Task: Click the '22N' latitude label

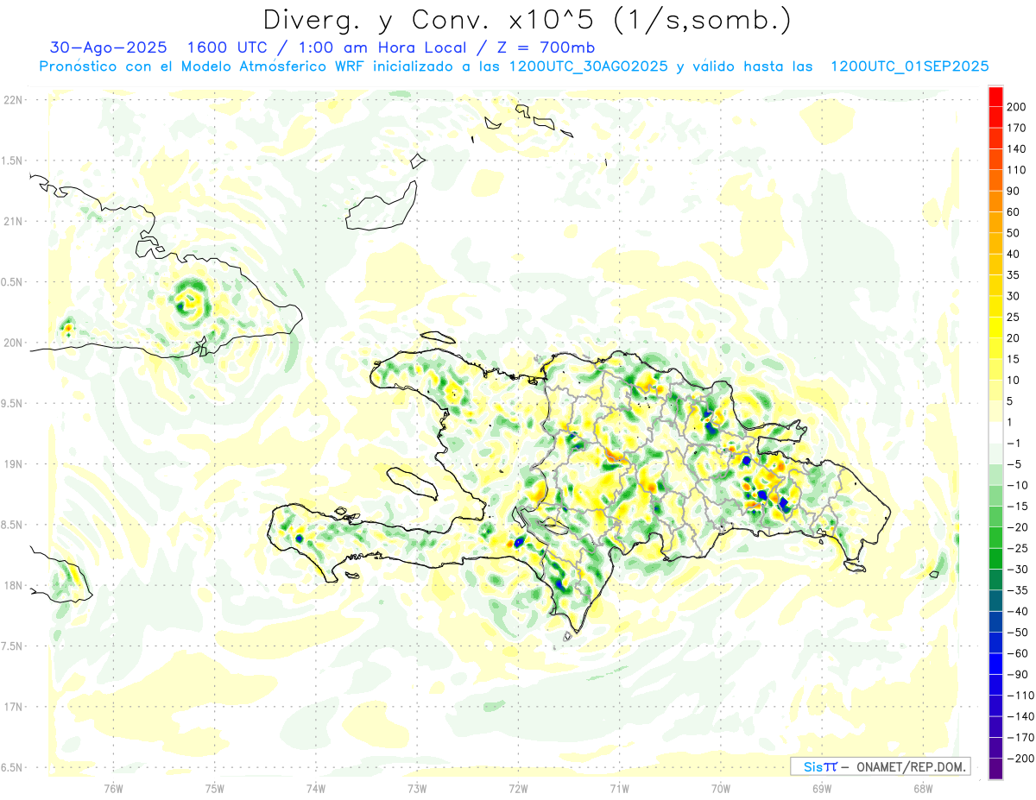Action: pos(12,100)
